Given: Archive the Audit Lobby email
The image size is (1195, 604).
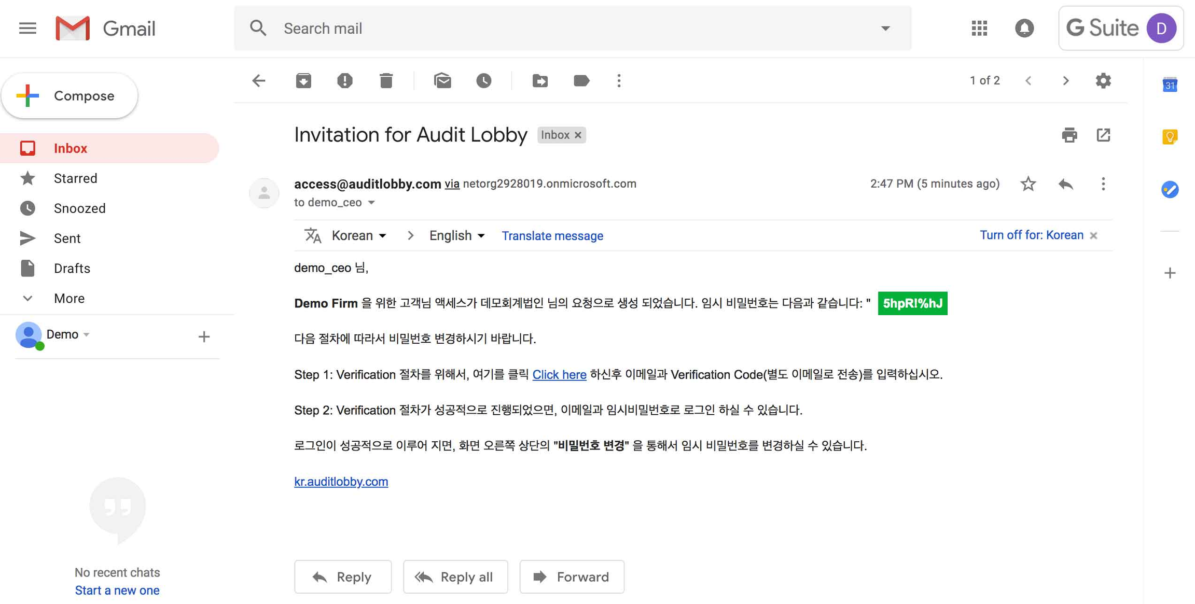Looking at the screenshot, I should [x=303, y=80].
